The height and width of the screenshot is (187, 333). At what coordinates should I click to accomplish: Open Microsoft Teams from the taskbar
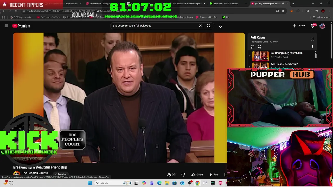click(x=151, y=183)
